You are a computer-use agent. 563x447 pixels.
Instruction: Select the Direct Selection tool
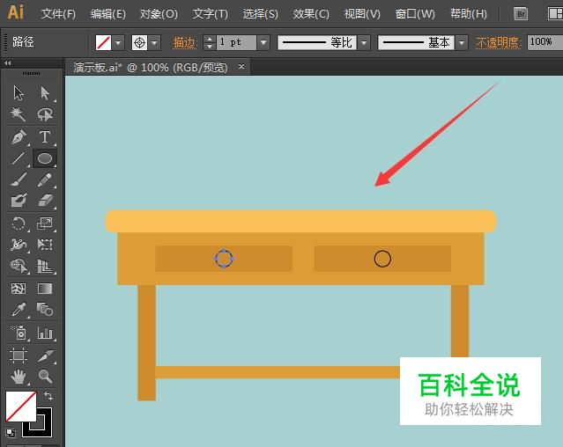[45, 93]
